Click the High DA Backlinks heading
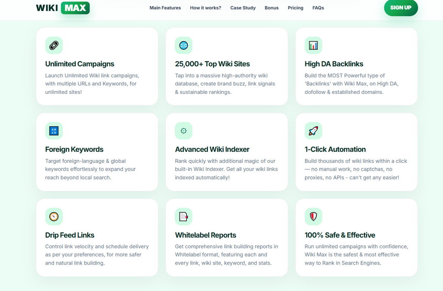Screen dimensions: 443x291 (x=334, y=64)
